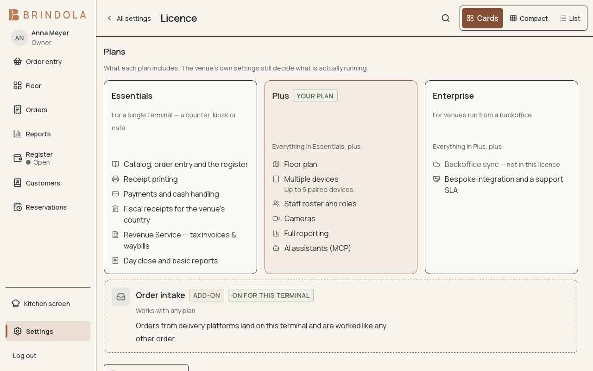593x371 pixels.
Task: Click the Order intake inbox icon
Action: click(121, 297)
